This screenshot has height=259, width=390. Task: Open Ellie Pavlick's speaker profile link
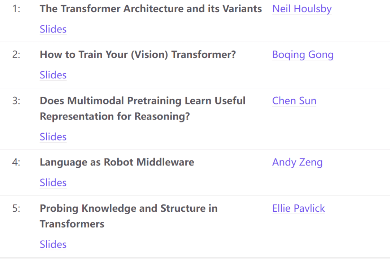click(298, 208)
